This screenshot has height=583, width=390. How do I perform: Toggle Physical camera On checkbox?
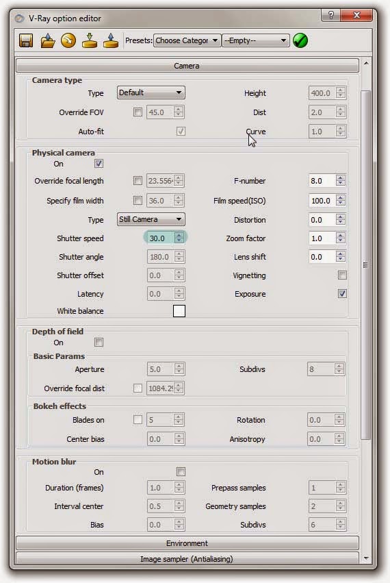coord(99,164)
